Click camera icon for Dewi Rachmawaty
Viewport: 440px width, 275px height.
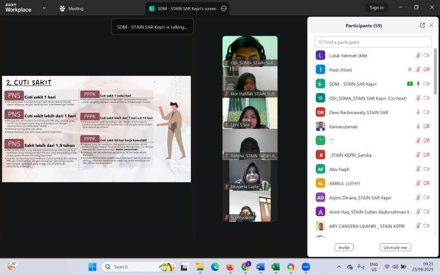tap(426, 112)
